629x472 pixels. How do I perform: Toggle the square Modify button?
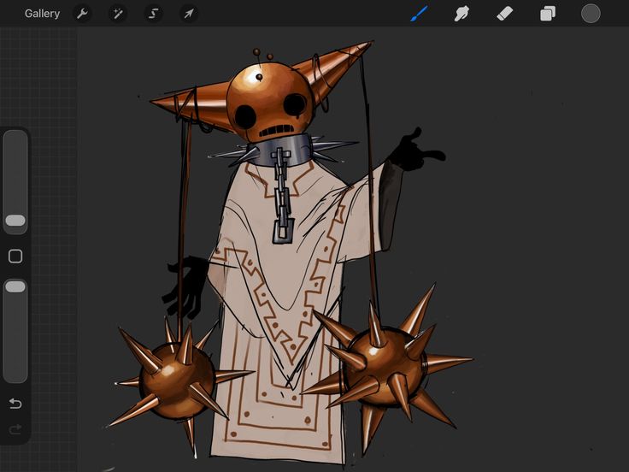pos(15,256)
